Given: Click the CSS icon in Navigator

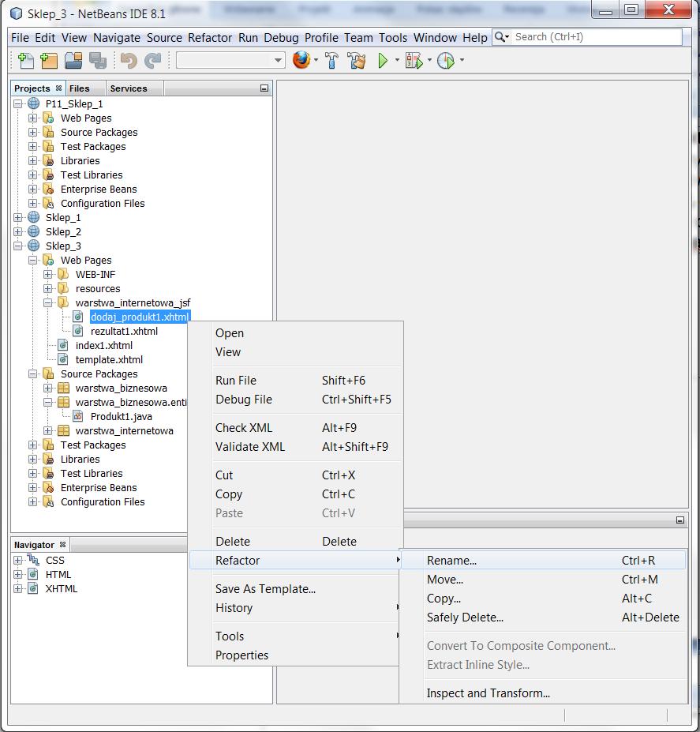Looking at the screenshot, I should point(34,559).
